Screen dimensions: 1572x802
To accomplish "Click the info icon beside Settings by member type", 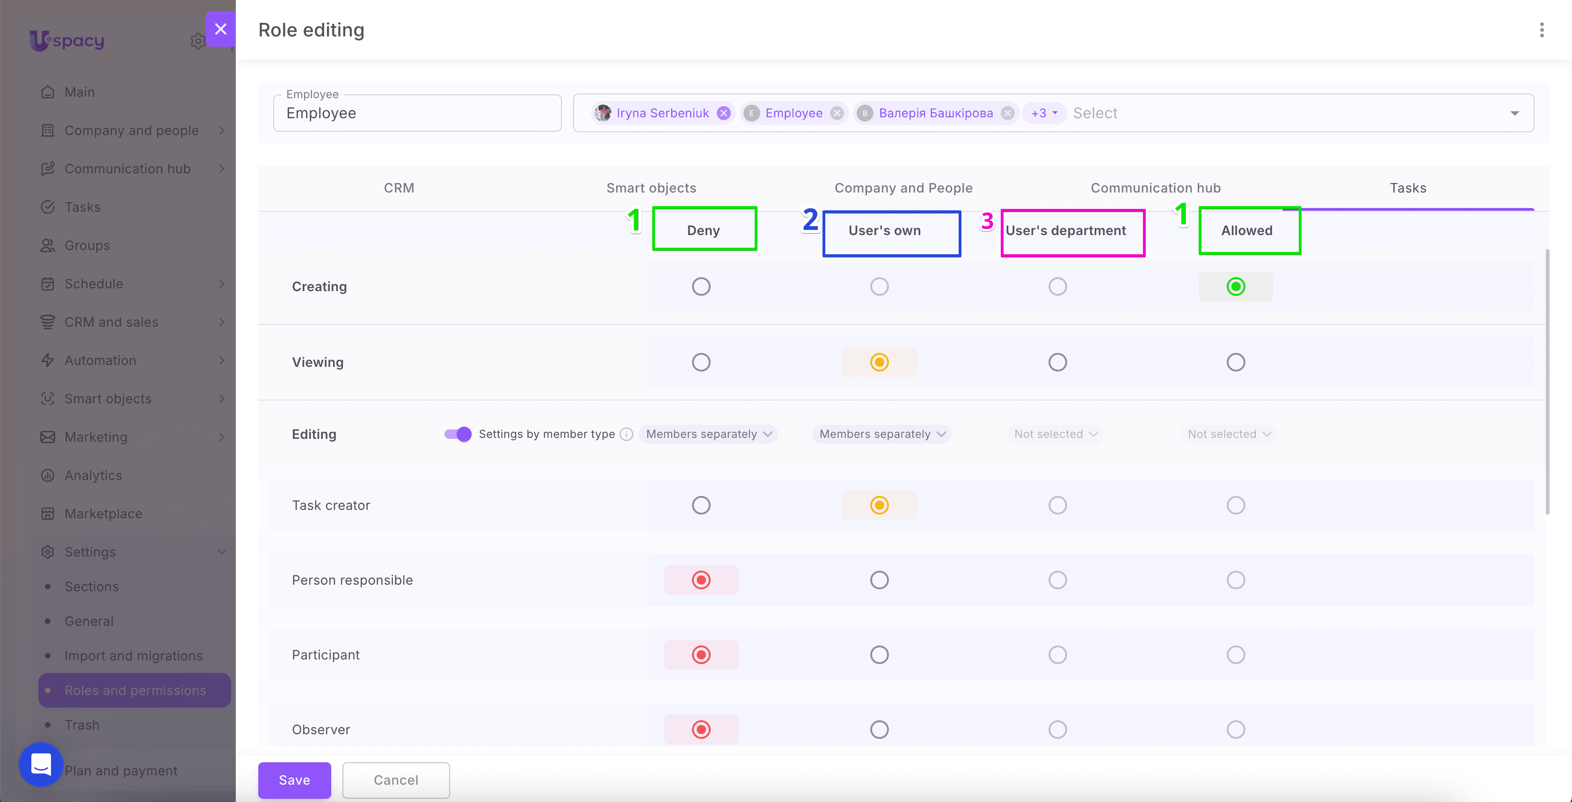I will pyautogui.click(x=626, y=434).
